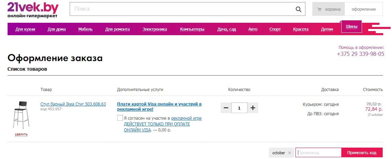Click the Оформление заказа heading
Viewport: 392px width, 159px height.
tap(55, 58)
